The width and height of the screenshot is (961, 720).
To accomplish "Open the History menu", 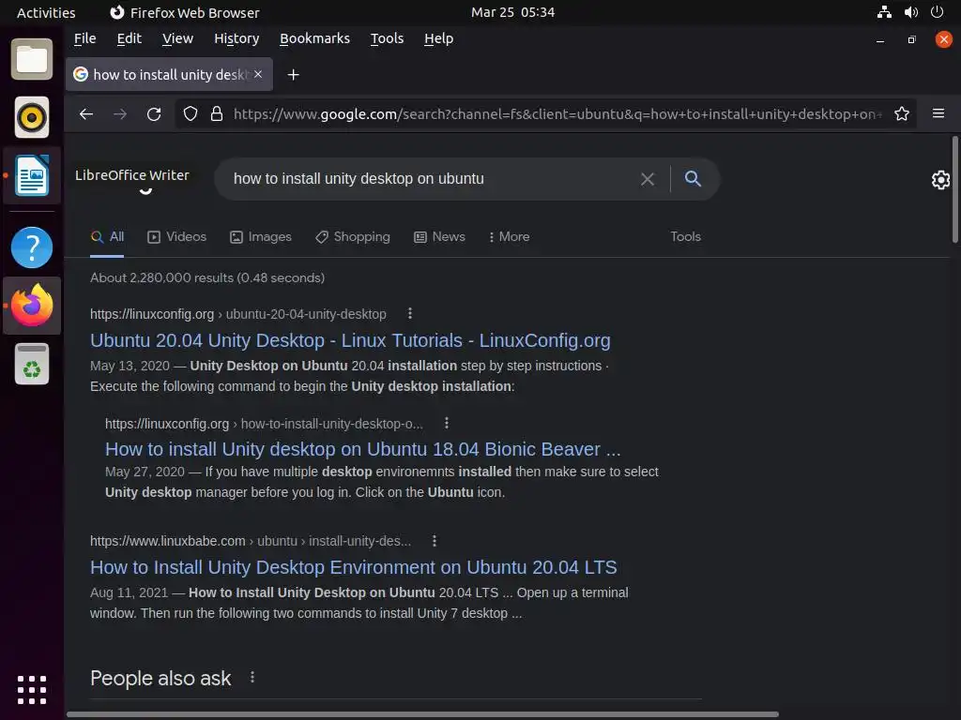I will point(236,38).
